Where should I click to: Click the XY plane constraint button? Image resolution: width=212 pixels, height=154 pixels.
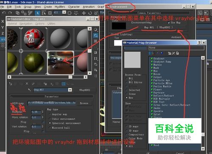pos(3,40)
